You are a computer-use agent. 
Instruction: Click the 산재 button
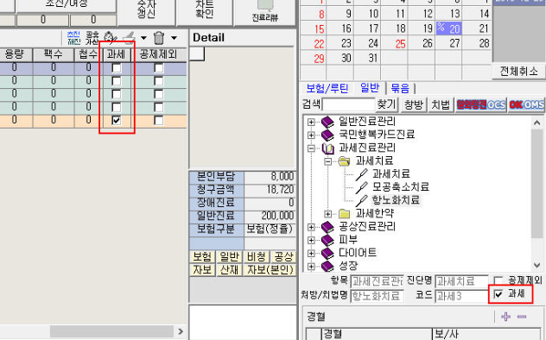pyautogui.click(x=229, y=270)
